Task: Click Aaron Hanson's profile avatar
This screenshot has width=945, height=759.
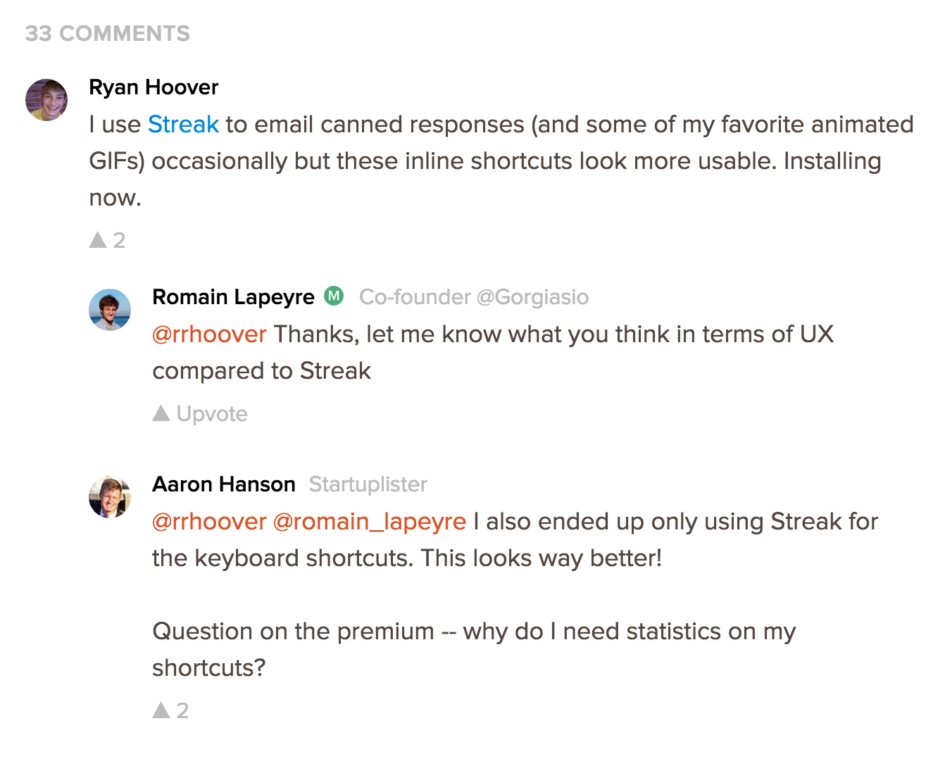Action: coord(110,497)
